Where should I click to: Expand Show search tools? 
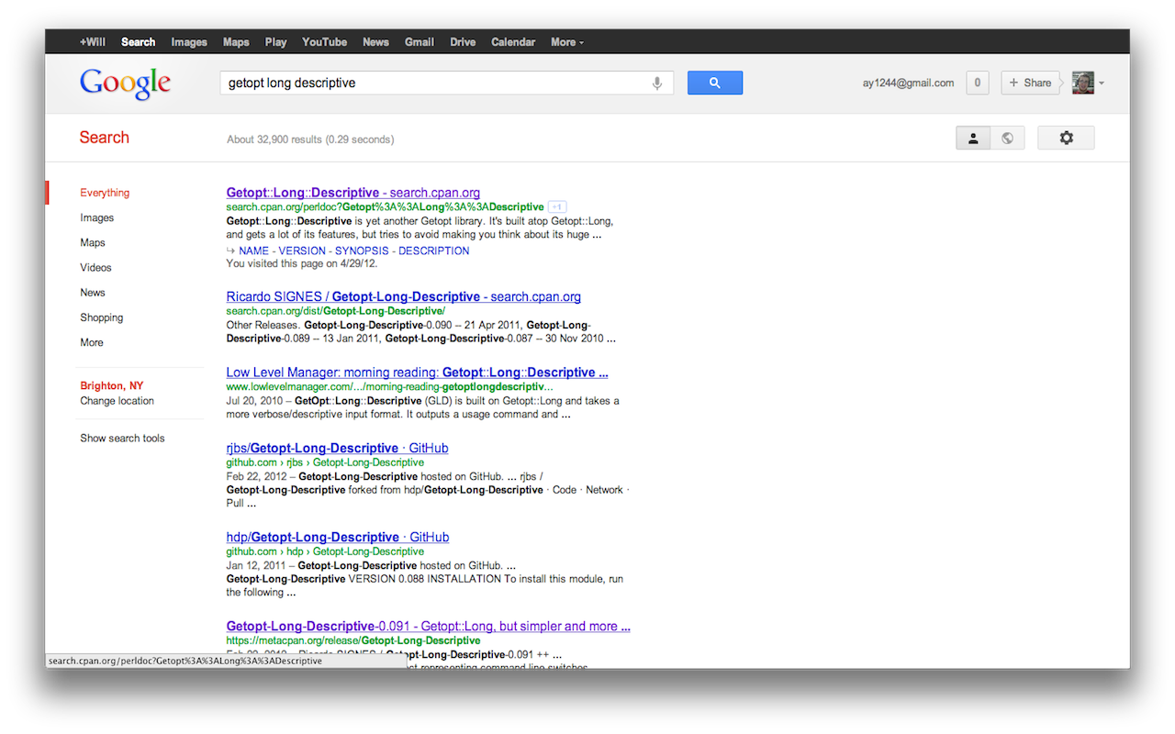coord(122,438)
